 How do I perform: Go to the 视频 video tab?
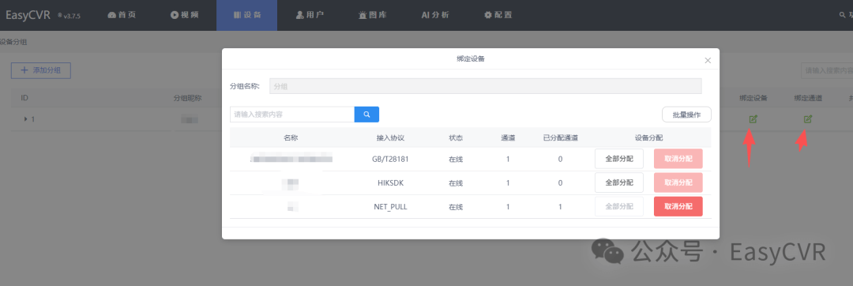pos(184,15)
